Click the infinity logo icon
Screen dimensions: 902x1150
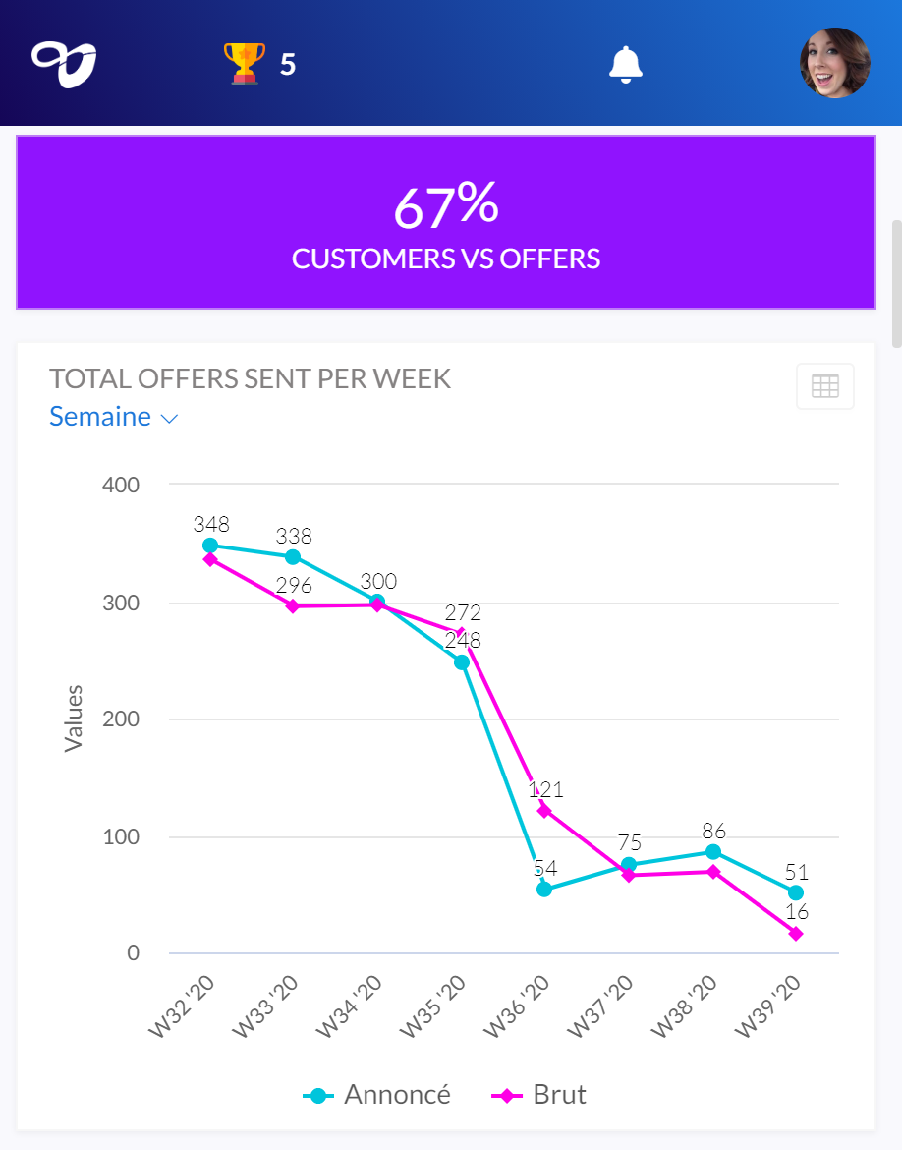pos(64,64)
